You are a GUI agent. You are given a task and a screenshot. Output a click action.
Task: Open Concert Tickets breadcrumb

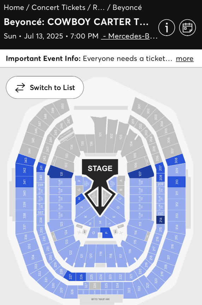pos(58,7)
